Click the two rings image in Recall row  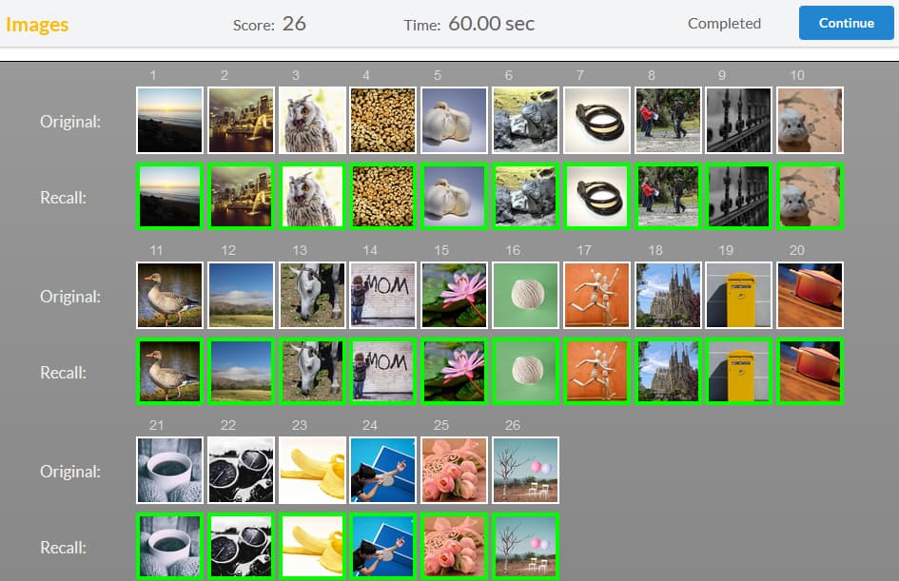(x=596, y=197)
